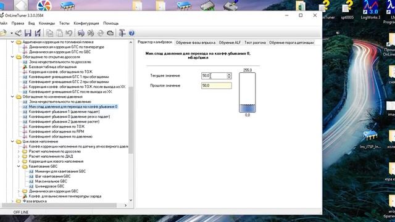This screenshot has width=395, height=222.
Task: Select Зона нечувствительности по давлению
Action: 60,102
